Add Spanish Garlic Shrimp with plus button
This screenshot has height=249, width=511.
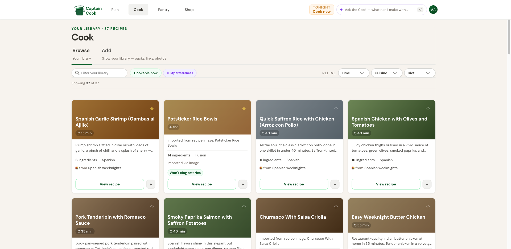tap(151, 184)
